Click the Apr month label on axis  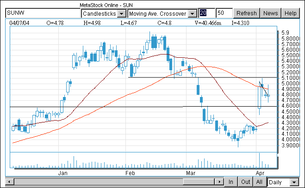click(x=260, y=173)
